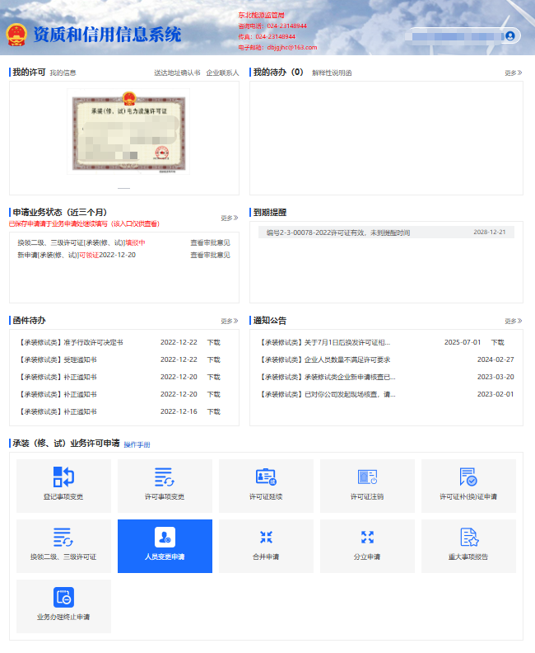Click the 许可证注销 icon
The image size is (535, 653).
[367, 477]
